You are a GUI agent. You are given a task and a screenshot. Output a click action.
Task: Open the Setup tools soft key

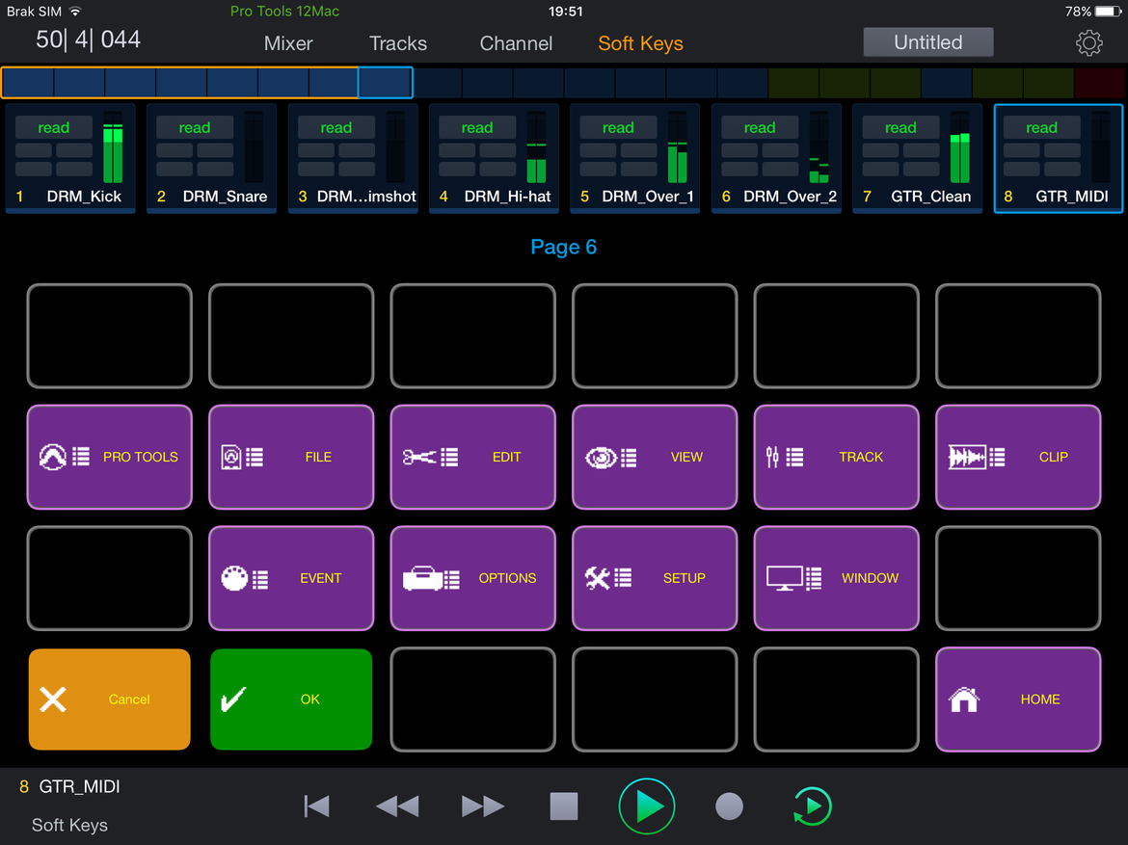click(654, 578)
